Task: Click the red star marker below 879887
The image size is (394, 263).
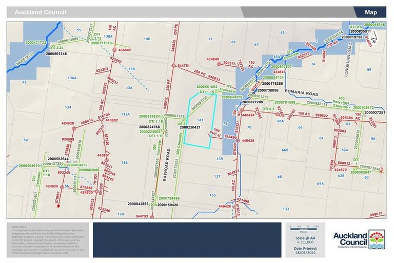Action: coord(60,206)
